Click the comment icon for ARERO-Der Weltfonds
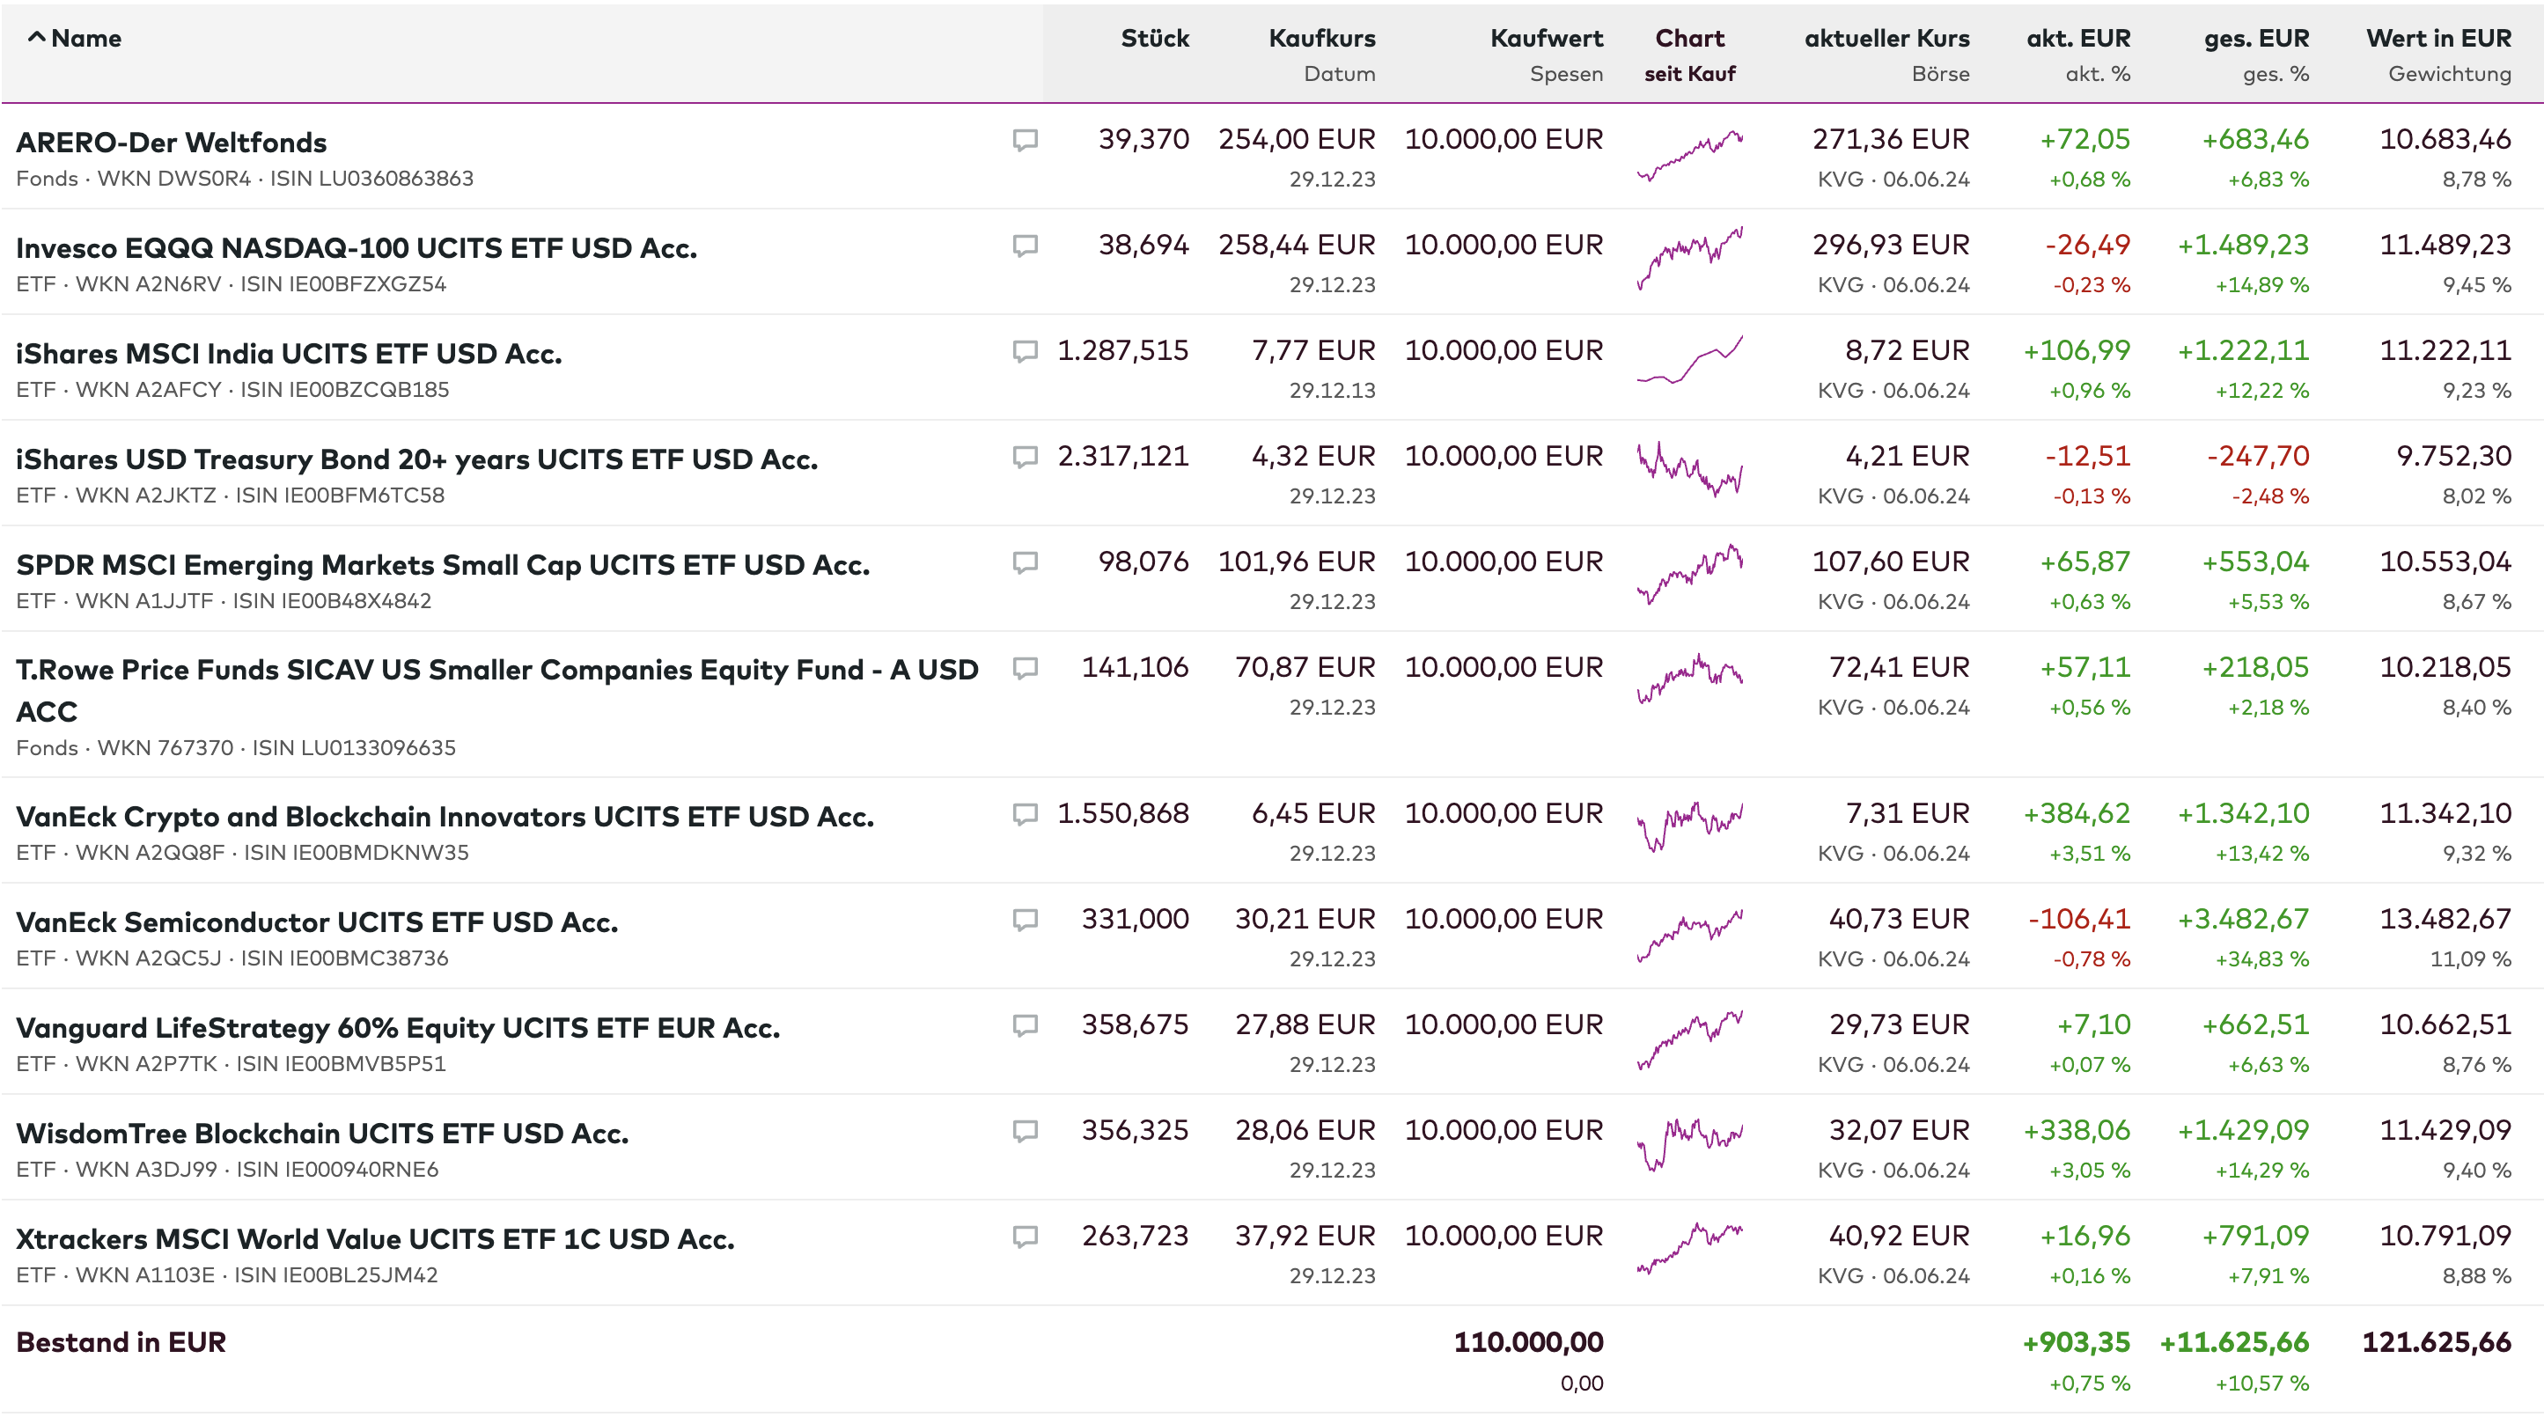The height and width of the screenshot is (1417, 2544). [x=1026, y=140]
